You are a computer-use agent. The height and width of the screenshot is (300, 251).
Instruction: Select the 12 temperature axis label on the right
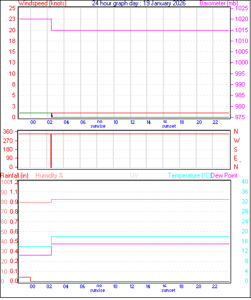(x=245, y=251)
